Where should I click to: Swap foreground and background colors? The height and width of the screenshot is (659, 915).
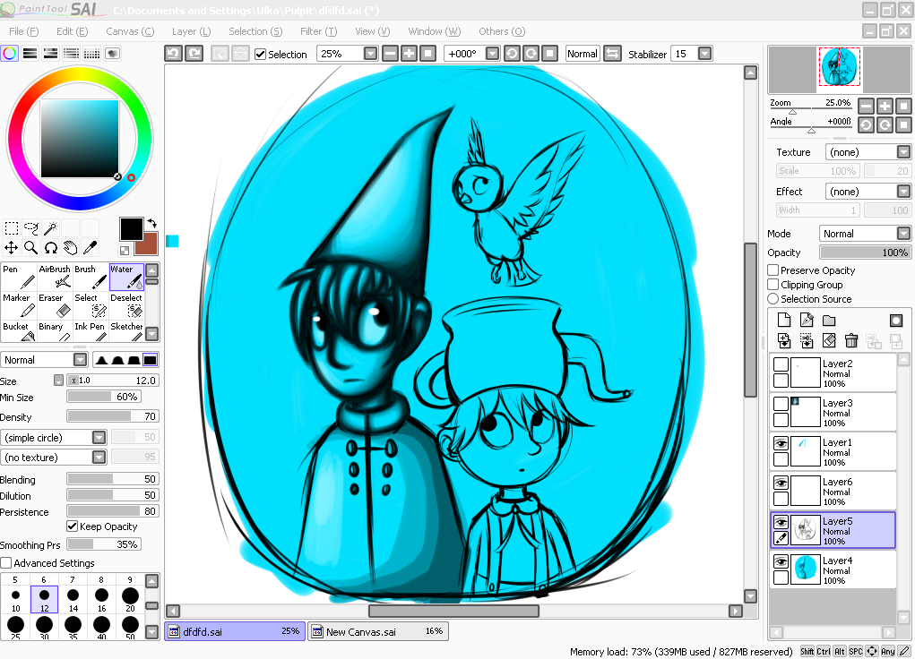[152, 223]
